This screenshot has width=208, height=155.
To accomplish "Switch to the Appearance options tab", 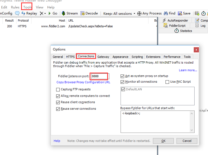I will (x=120, y=57).
